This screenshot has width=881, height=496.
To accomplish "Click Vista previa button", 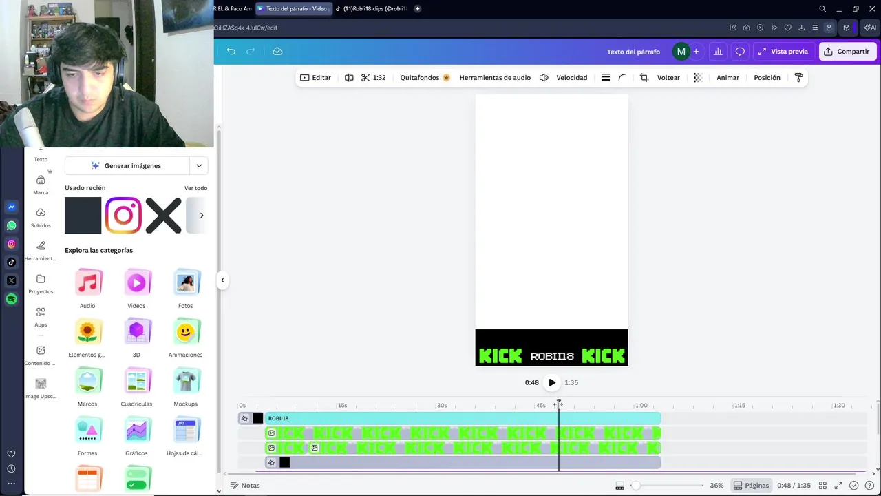I will 783,52.
